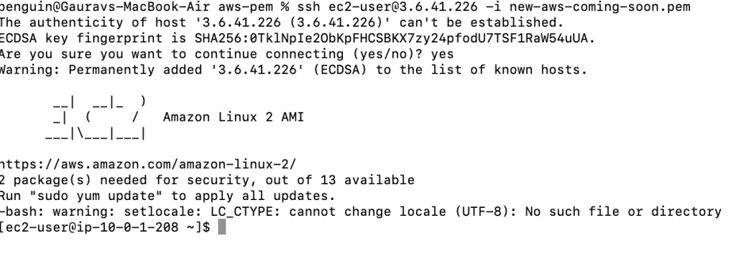Click the [ec2-user@ip-10-0-1-208 ~]$ prompt
The height and width of the screenshot is (277, 736).
[105, 227]
